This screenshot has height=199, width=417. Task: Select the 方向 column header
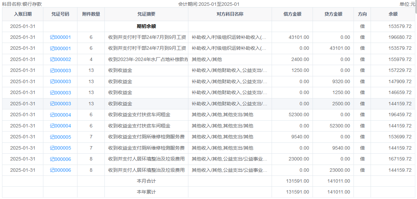(362, 14)
